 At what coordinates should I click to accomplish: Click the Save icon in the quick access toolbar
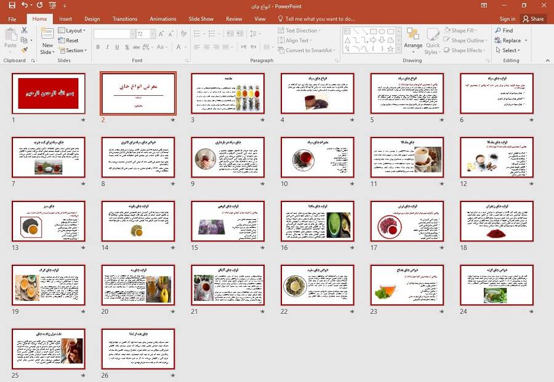[x=12, y=5]
